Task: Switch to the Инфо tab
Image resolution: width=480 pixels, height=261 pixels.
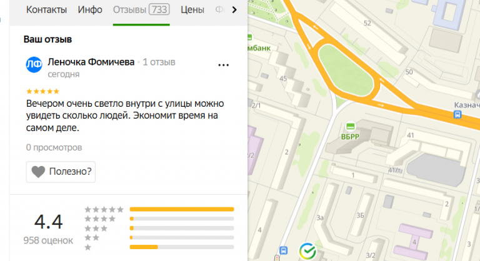Action: 90,10
